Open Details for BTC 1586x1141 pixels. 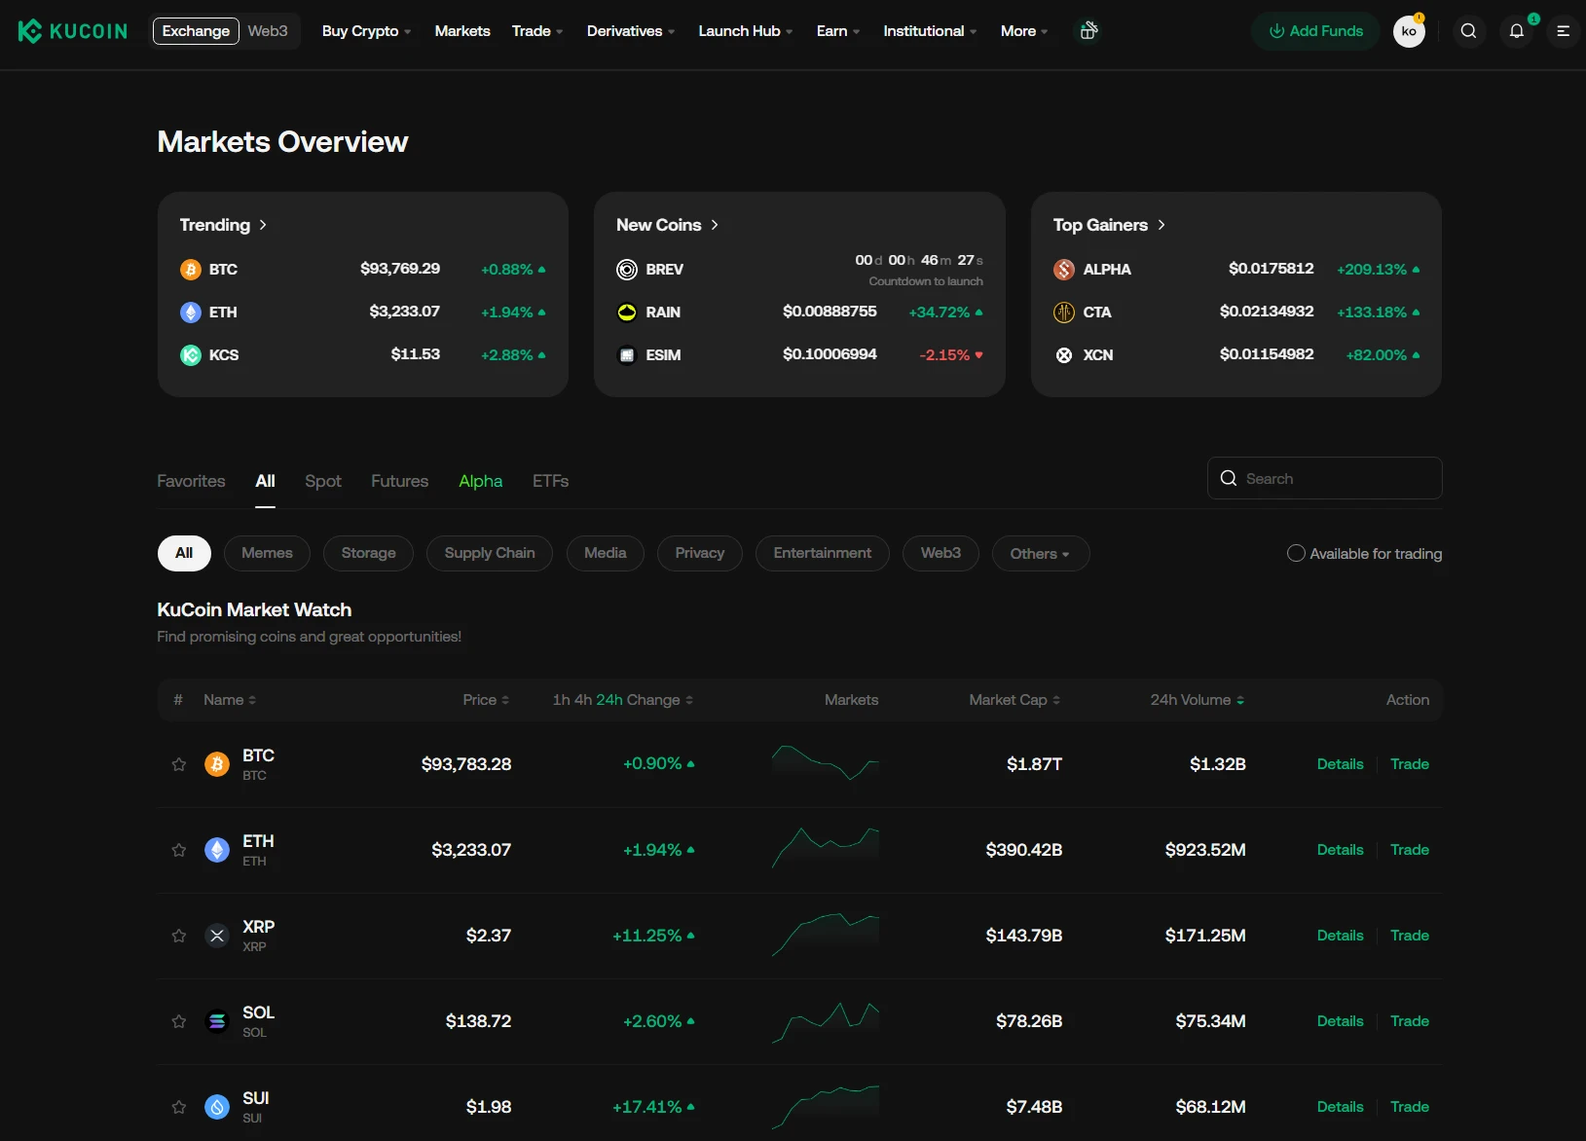point(1340,764)
